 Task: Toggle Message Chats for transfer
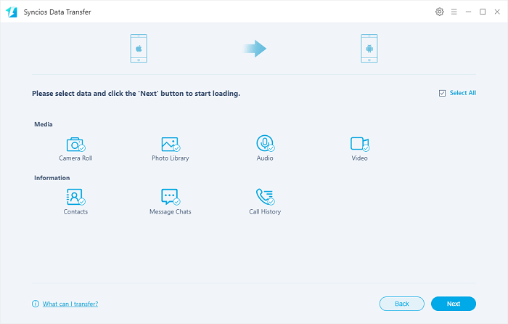click(170, 198)
